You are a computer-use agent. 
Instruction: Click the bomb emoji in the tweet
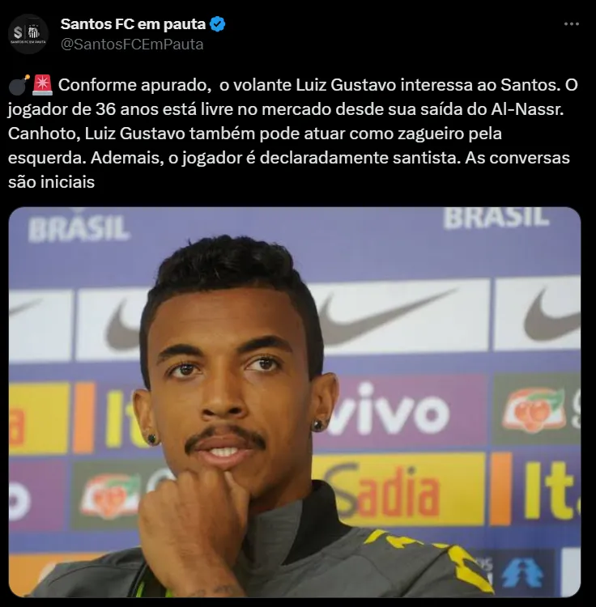[19, 85]
